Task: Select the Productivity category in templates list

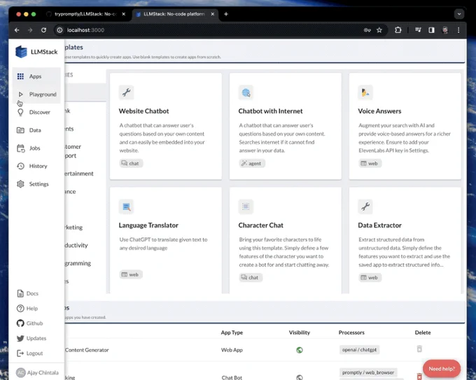Action: coord(76,245)
